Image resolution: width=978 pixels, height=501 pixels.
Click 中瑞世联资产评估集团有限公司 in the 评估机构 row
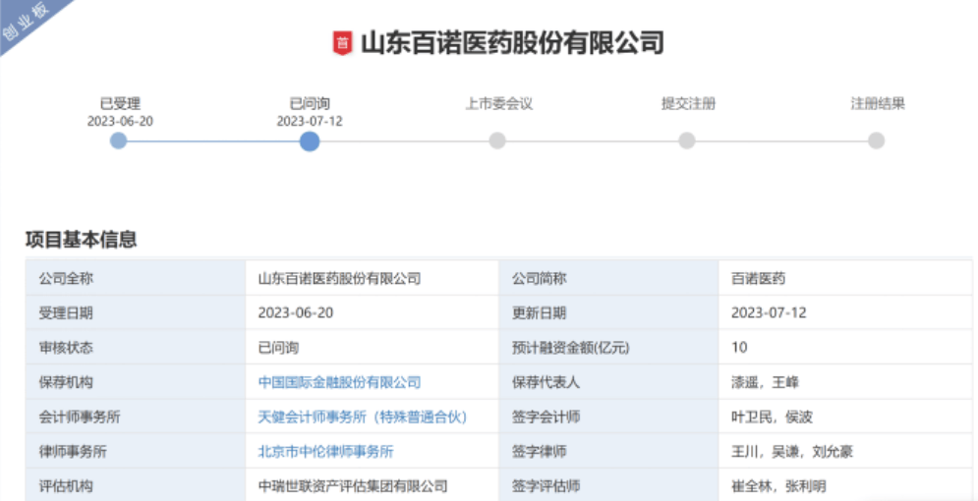point(353,485)
